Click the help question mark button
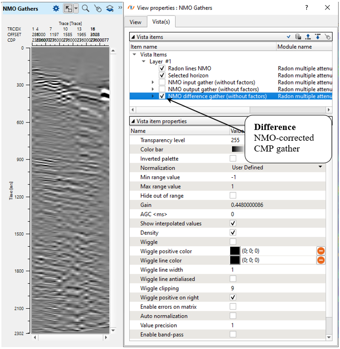The width and height of the screenshot is (340, 349). 306,8
